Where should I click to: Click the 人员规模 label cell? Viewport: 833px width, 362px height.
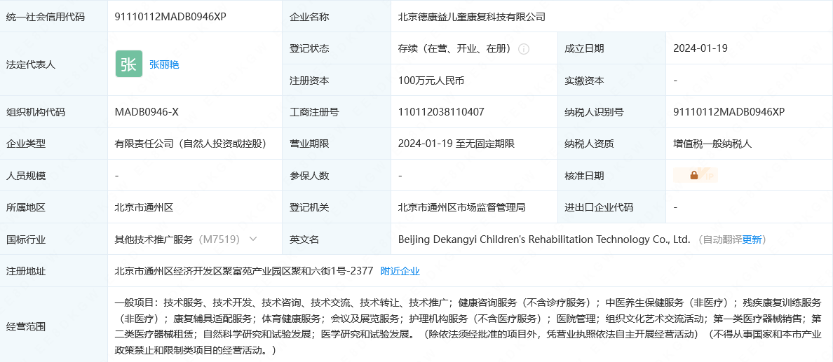[54, 176]
